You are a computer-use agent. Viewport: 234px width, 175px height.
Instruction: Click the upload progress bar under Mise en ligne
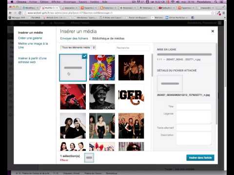coord(184,54)
